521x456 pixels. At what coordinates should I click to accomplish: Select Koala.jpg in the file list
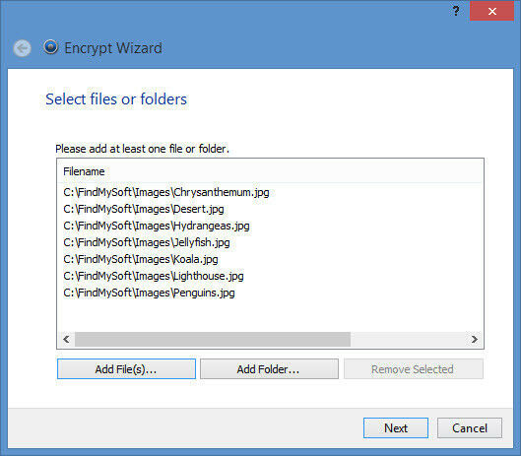tap(141, 259)
